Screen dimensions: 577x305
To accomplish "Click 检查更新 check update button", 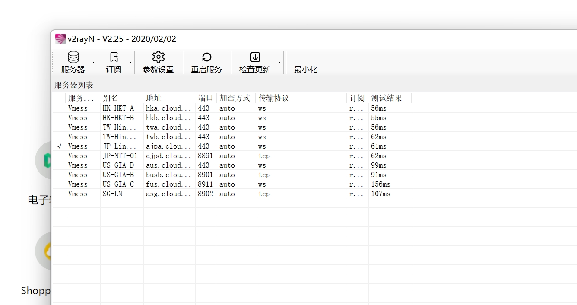I will [255, 63].
